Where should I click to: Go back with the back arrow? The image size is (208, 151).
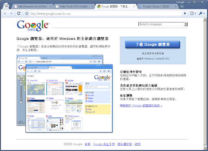pyautogui.click(x=5, y=13)
